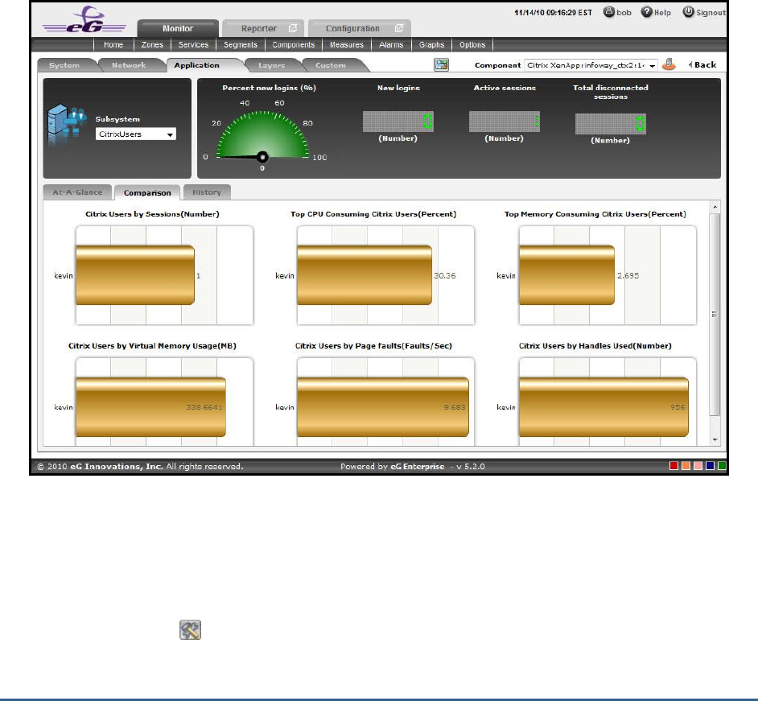
Task: Select the Custom dashboard tab
Action: pos(331,65)
